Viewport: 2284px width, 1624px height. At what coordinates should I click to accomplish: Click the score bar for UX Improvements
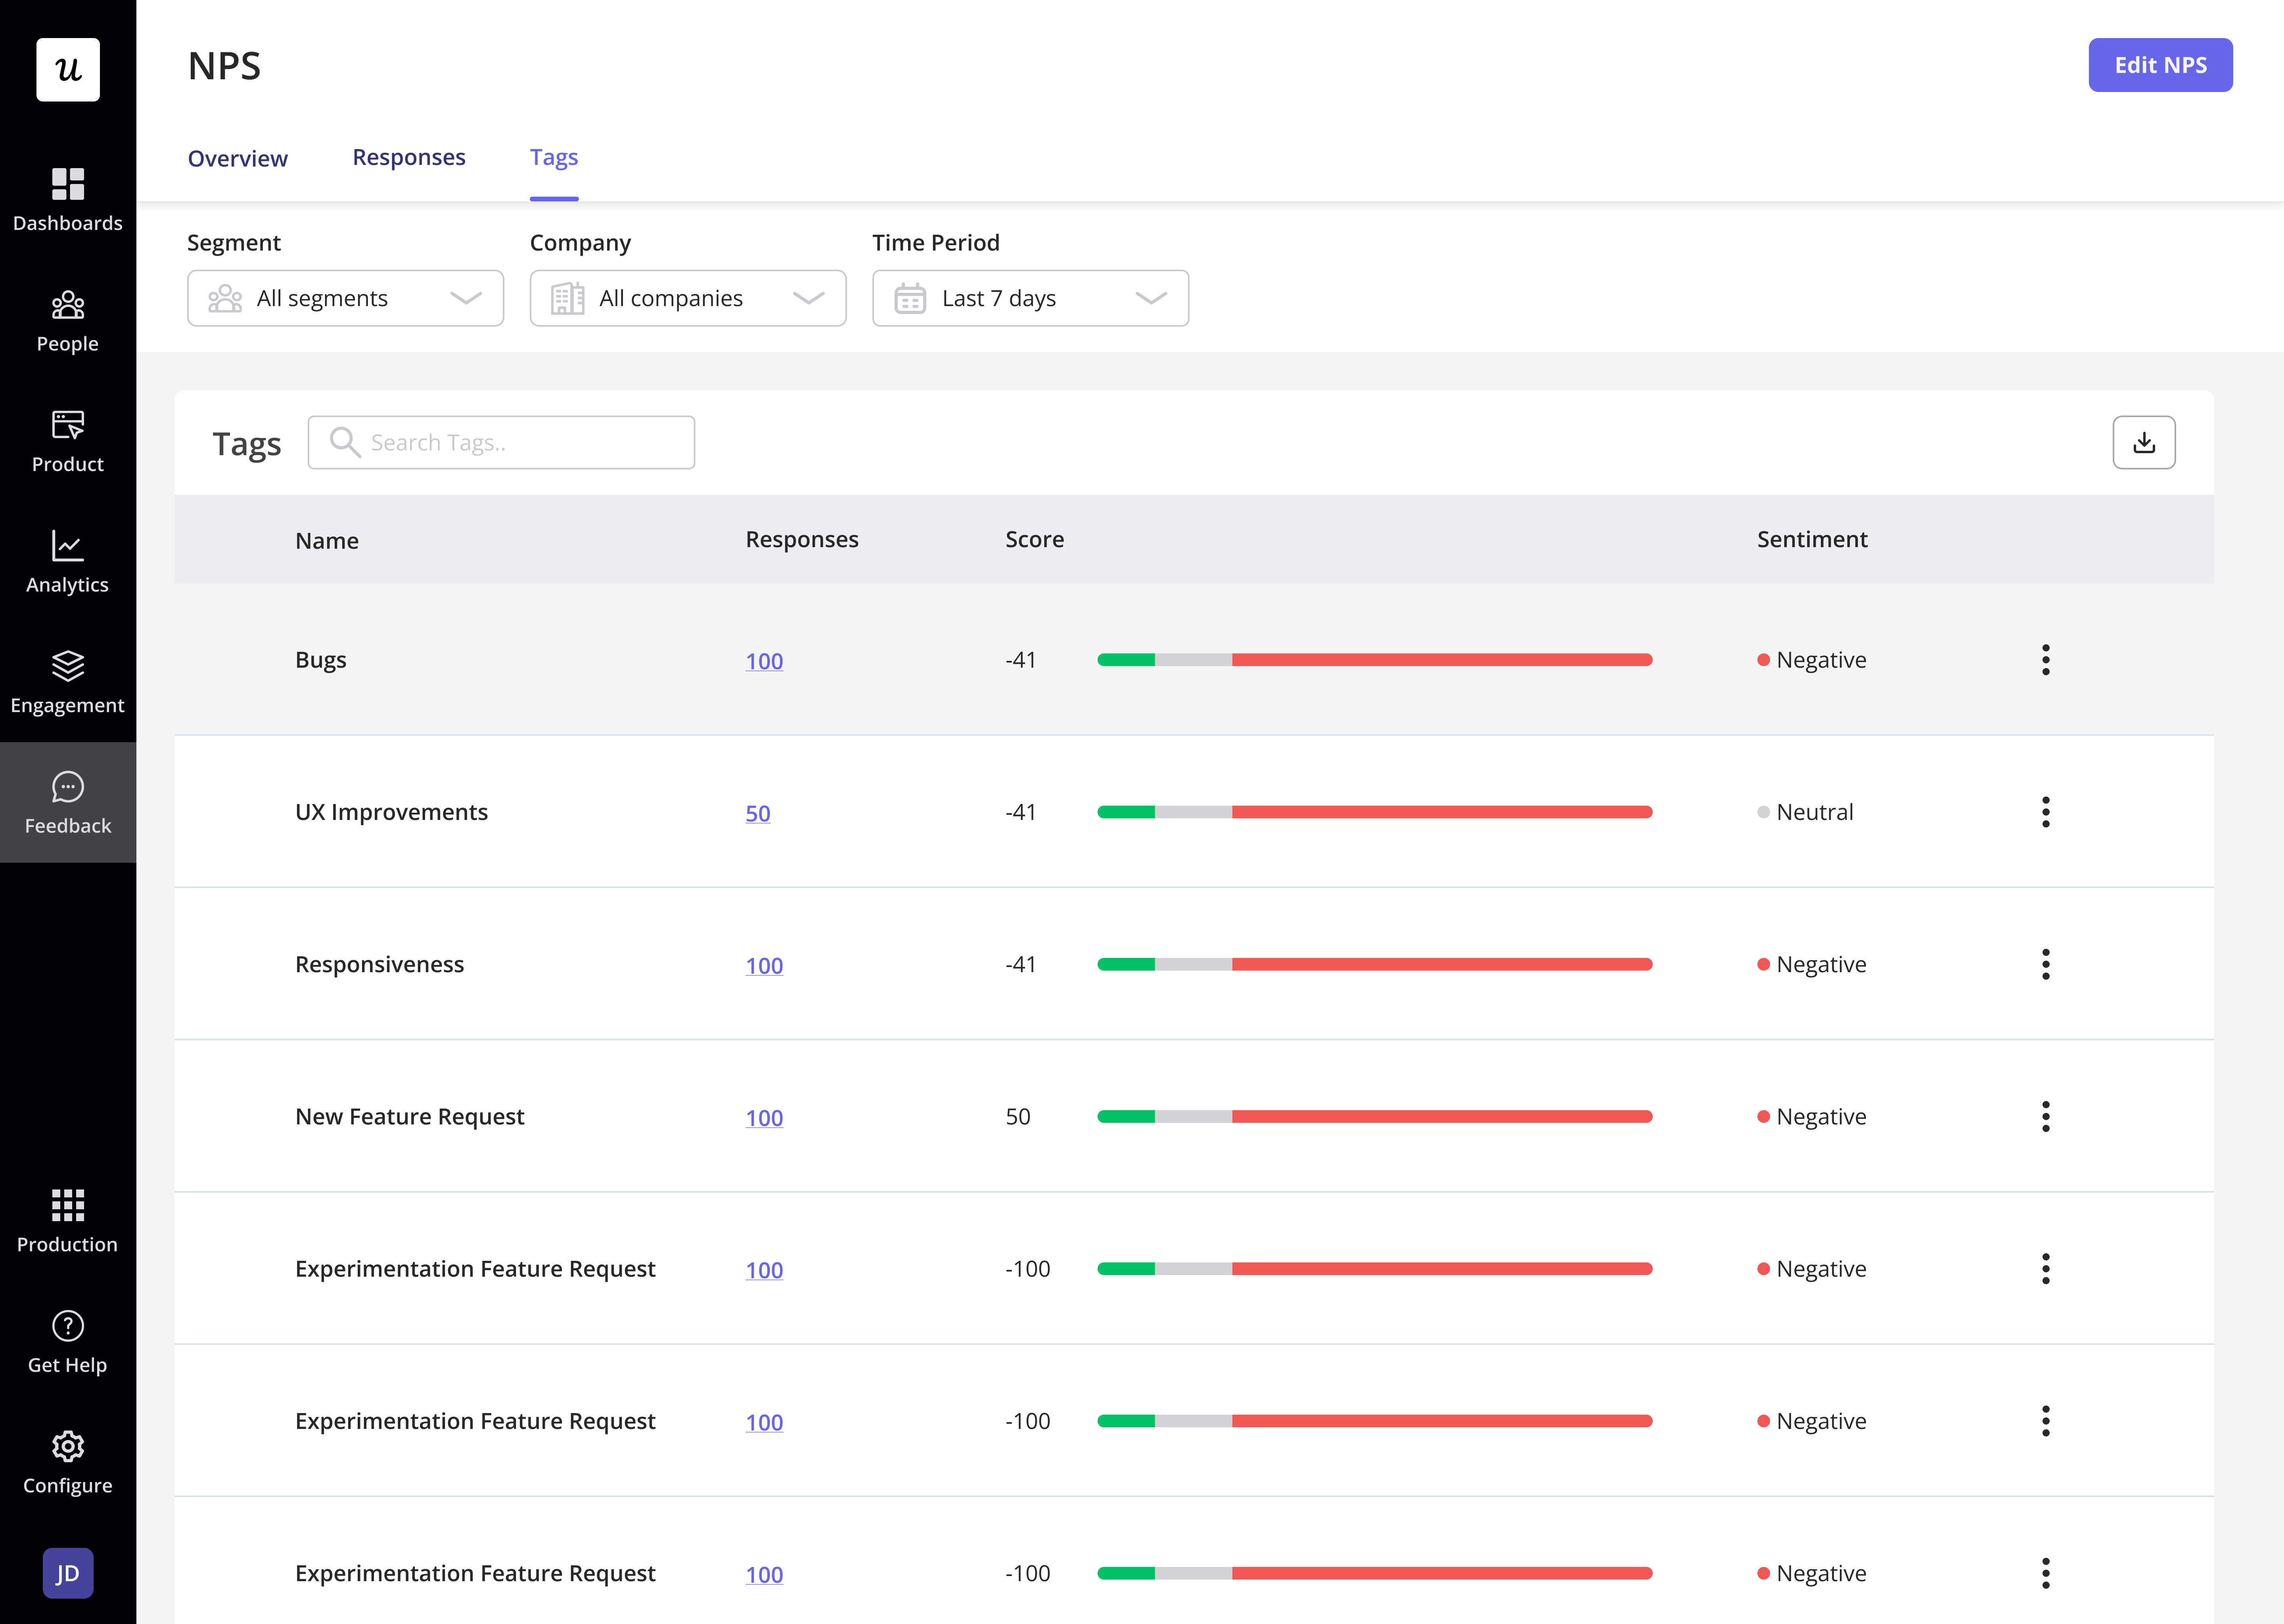click(x=1375, y=812)
